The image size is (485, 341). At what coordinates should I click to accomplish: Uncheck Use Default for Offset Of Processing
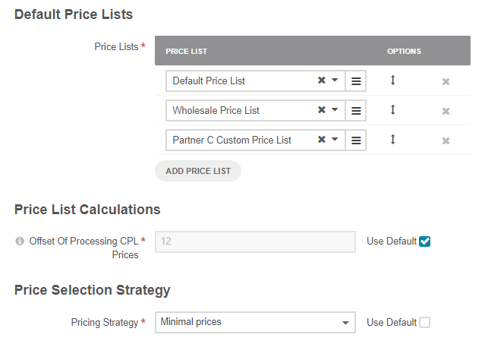pyautogui.click(x=425, y=242)
